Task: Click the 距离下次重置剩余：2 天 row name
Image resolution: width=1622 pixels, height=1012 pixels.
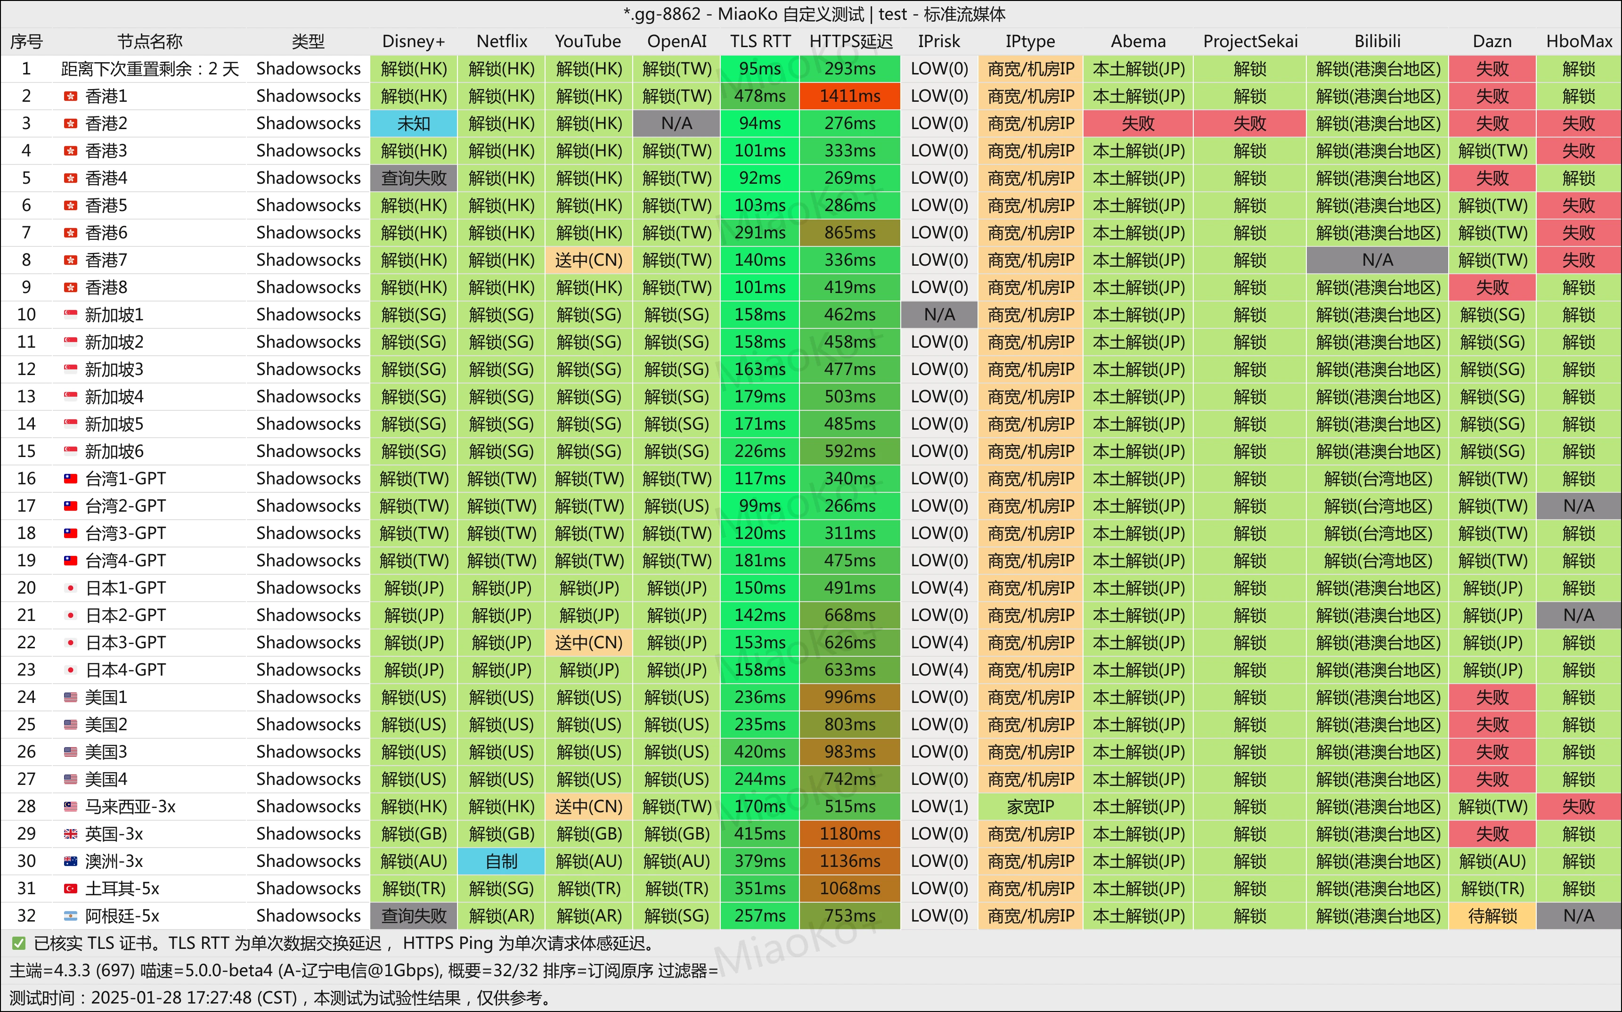Action: (150, 69)
